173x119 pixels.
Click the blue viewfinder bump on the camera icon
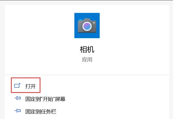click(80, 20)
